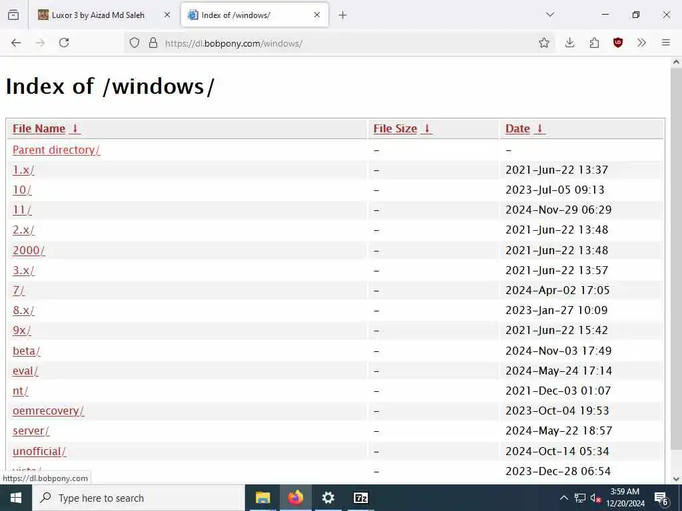Open the 7/ folder link

[x=19, y=290]
